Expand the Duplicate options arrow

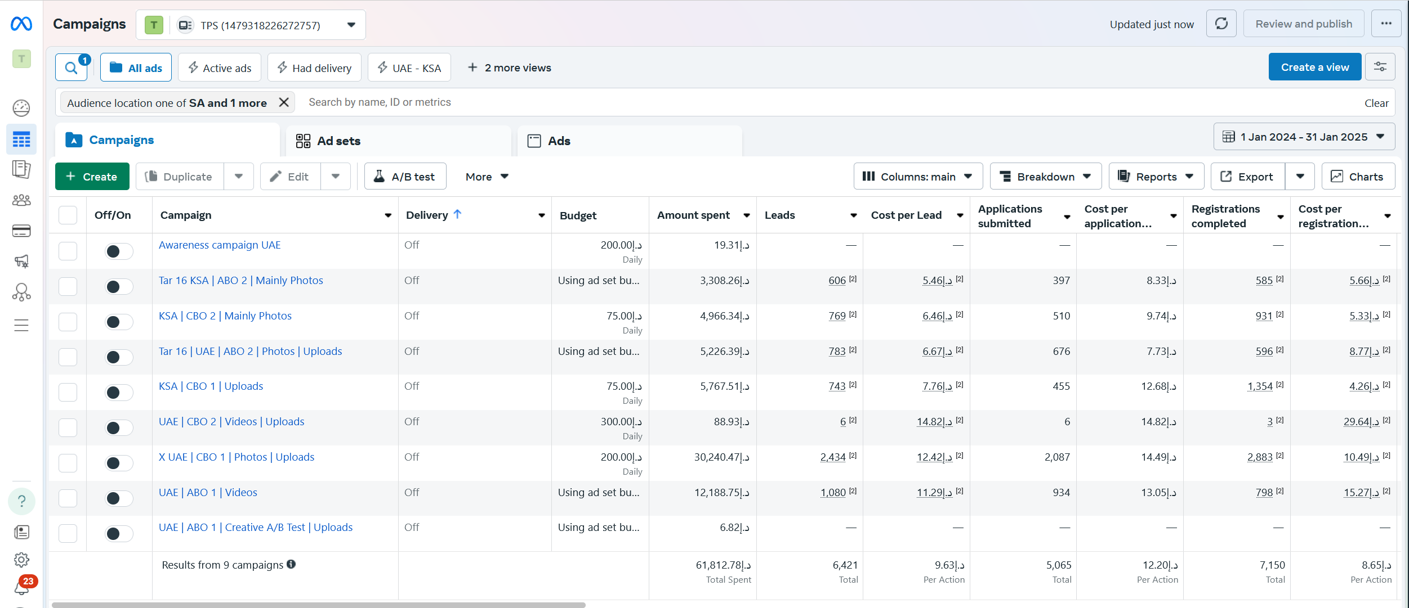[239, 177]
